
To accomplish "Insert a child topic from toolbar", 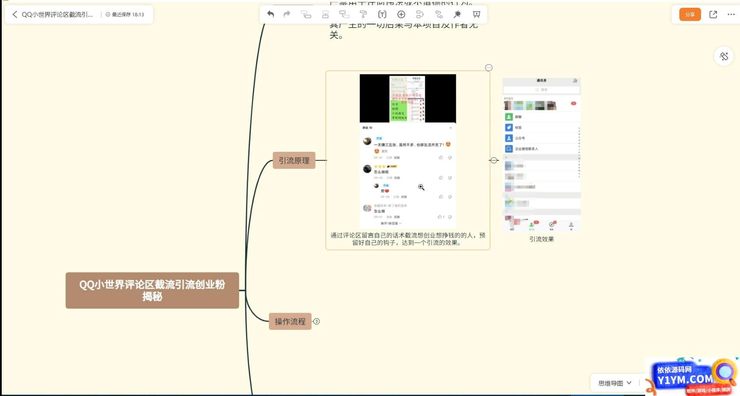I will [x=306, y=14].
